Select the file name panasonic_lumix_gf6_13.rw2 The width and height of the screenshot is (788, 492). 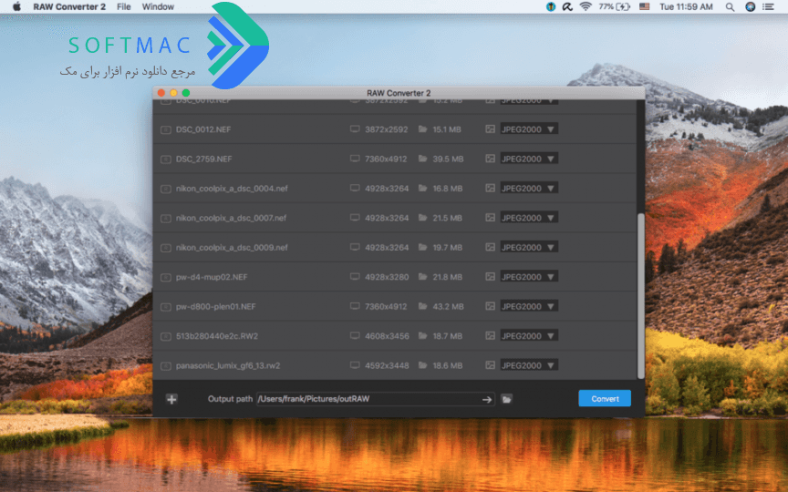tap(228, 366)
